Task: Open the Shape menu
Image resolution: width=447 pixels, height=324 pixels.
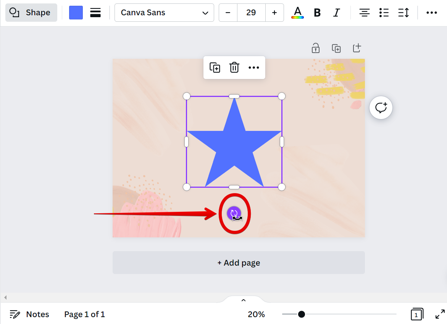Action: click(31, 13)
